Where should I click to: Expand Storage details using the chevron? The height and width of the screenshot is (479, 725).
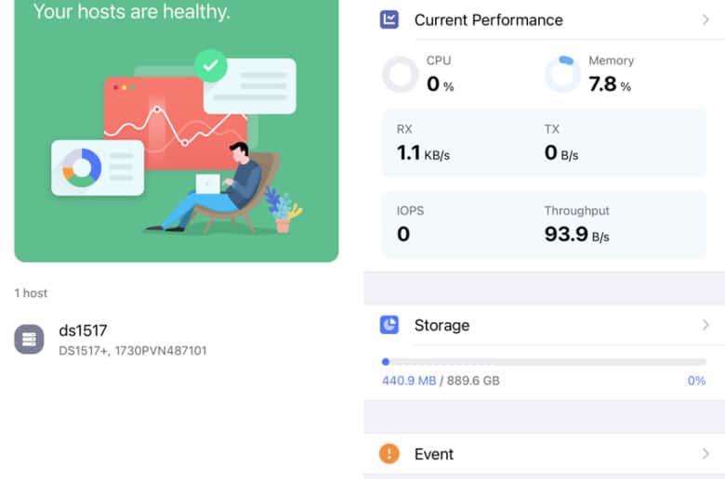[x=705, y=325]
